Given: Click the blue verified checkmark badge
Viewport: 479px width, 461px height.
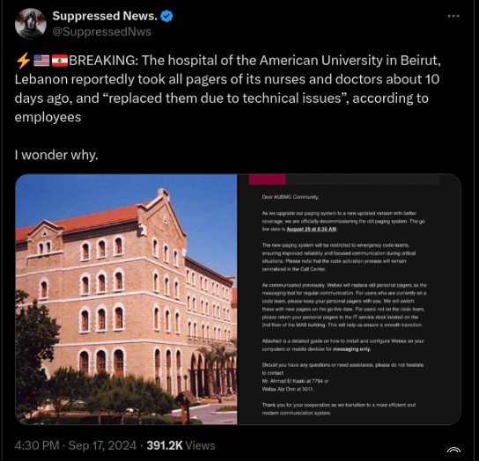Looking at the screenshot, I should pos(166,16).
